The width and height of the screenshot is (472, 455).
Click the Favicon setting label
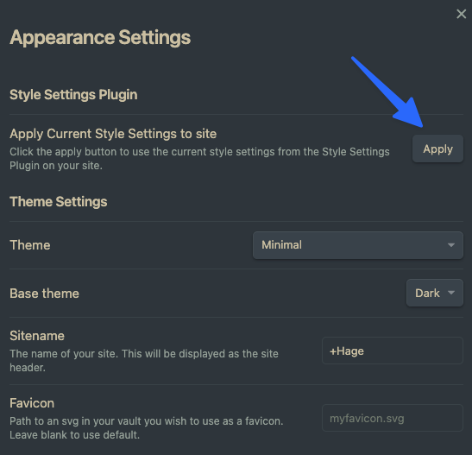(x=32, y=403)
